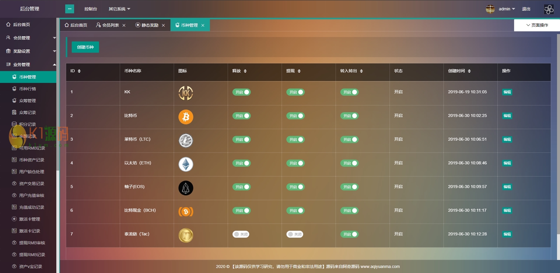Toggle 释放 switch for 以太坊 (ETH)
560x273 pixels.
(242, 163)
